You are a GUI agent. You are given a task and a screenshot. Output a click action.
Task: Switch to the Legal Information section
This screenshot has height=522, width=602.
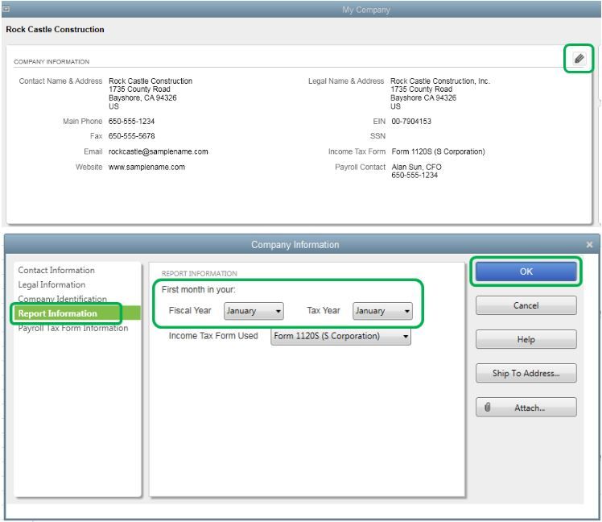pos(52,284)
